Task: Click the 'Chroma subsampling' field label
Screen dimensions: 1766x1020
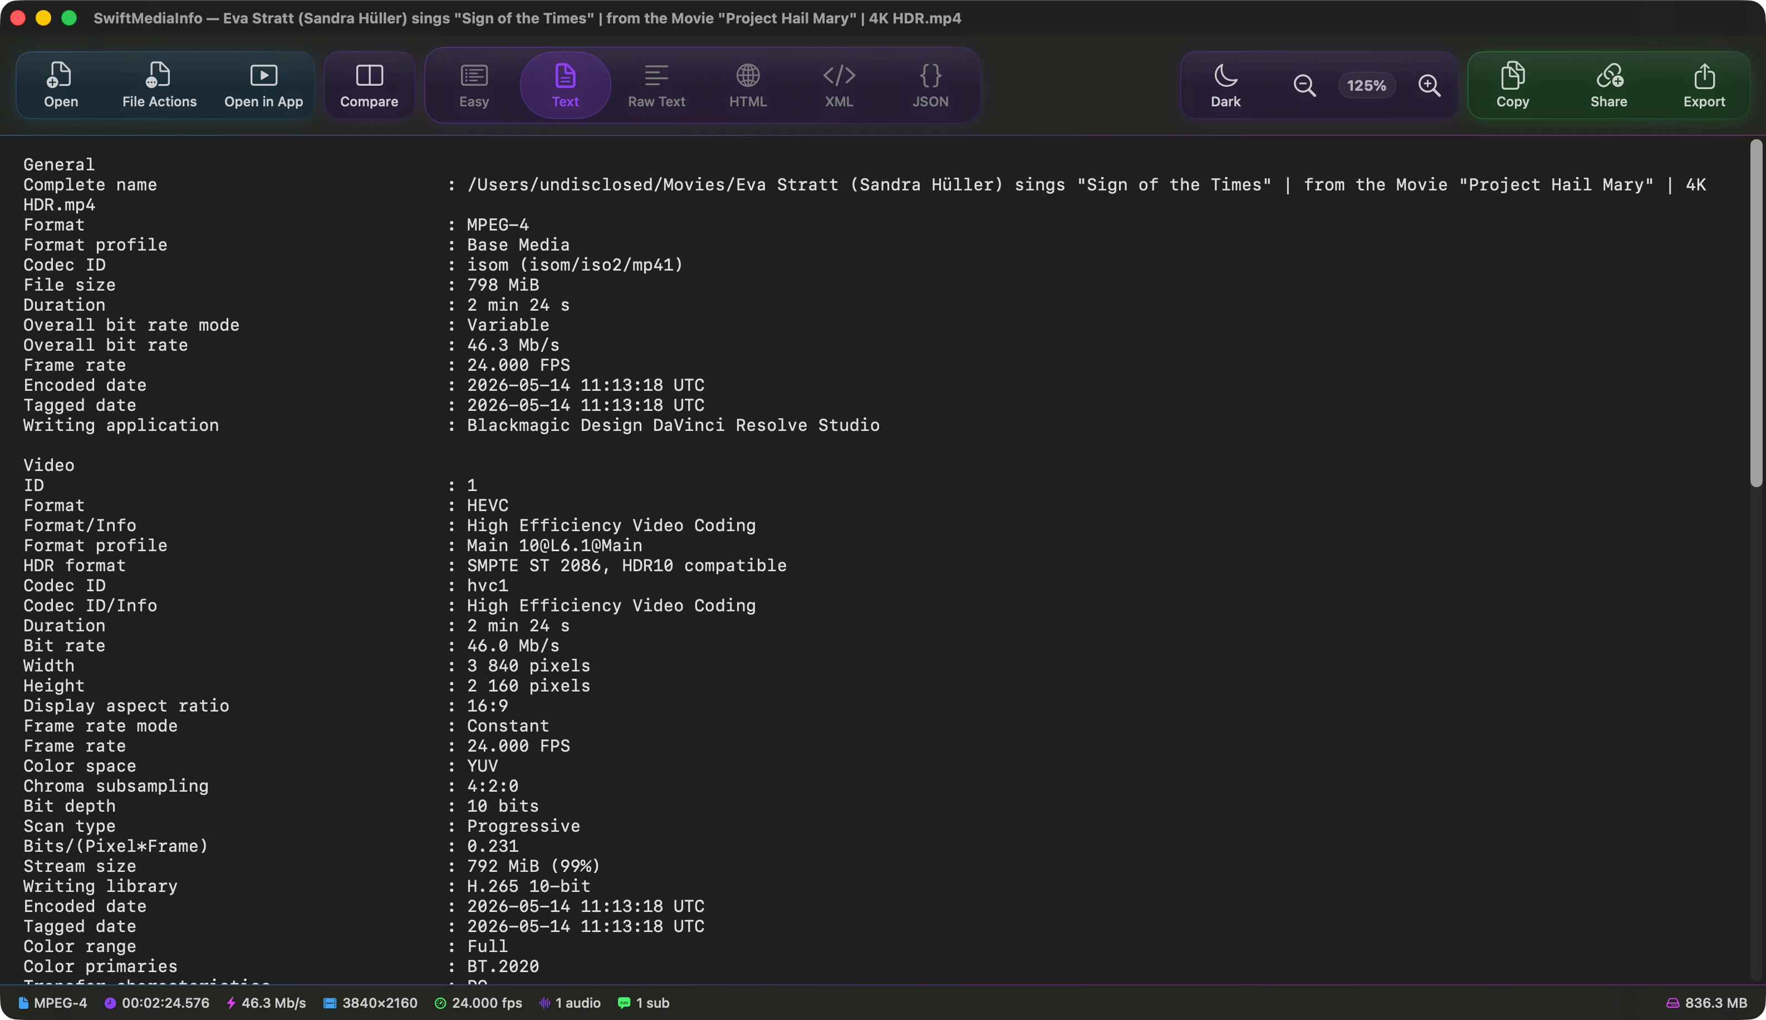Action: coord(116,786)
